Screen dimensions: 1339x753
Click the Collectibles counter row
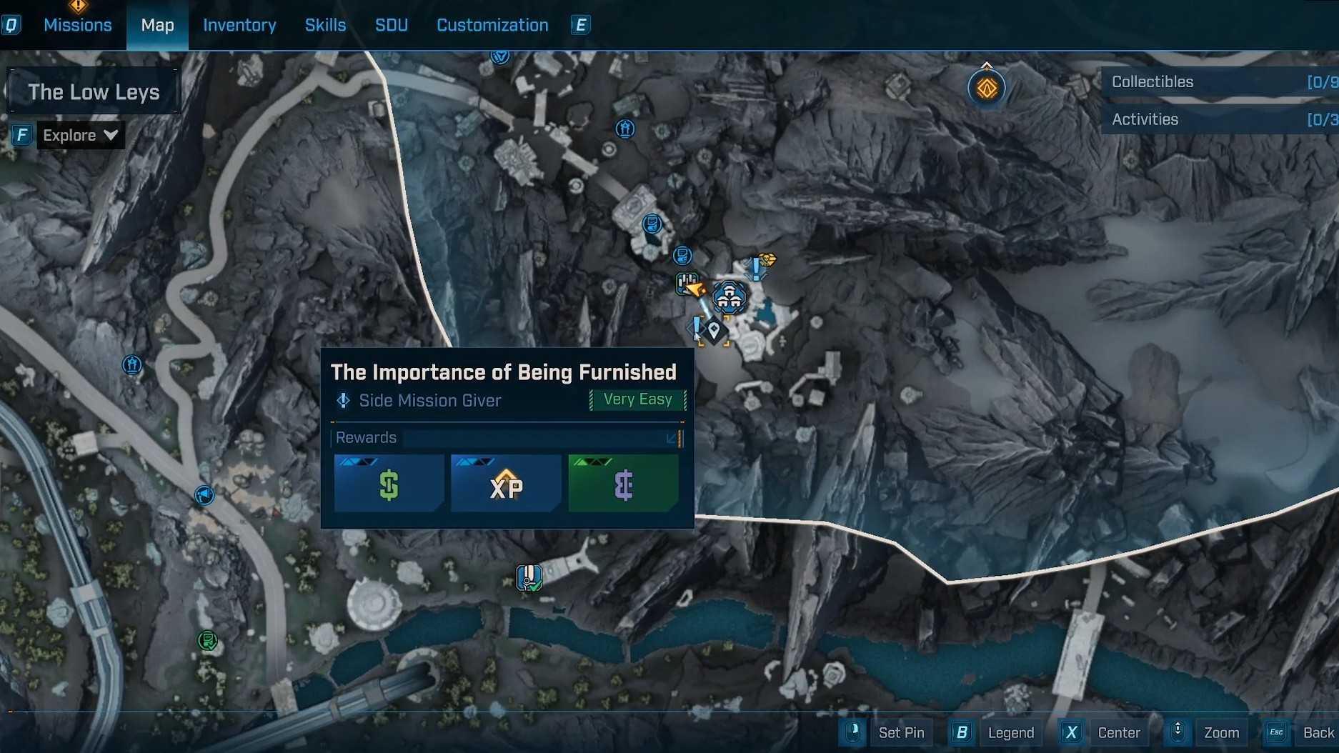pyautogui.click(x=1220, y=81)
